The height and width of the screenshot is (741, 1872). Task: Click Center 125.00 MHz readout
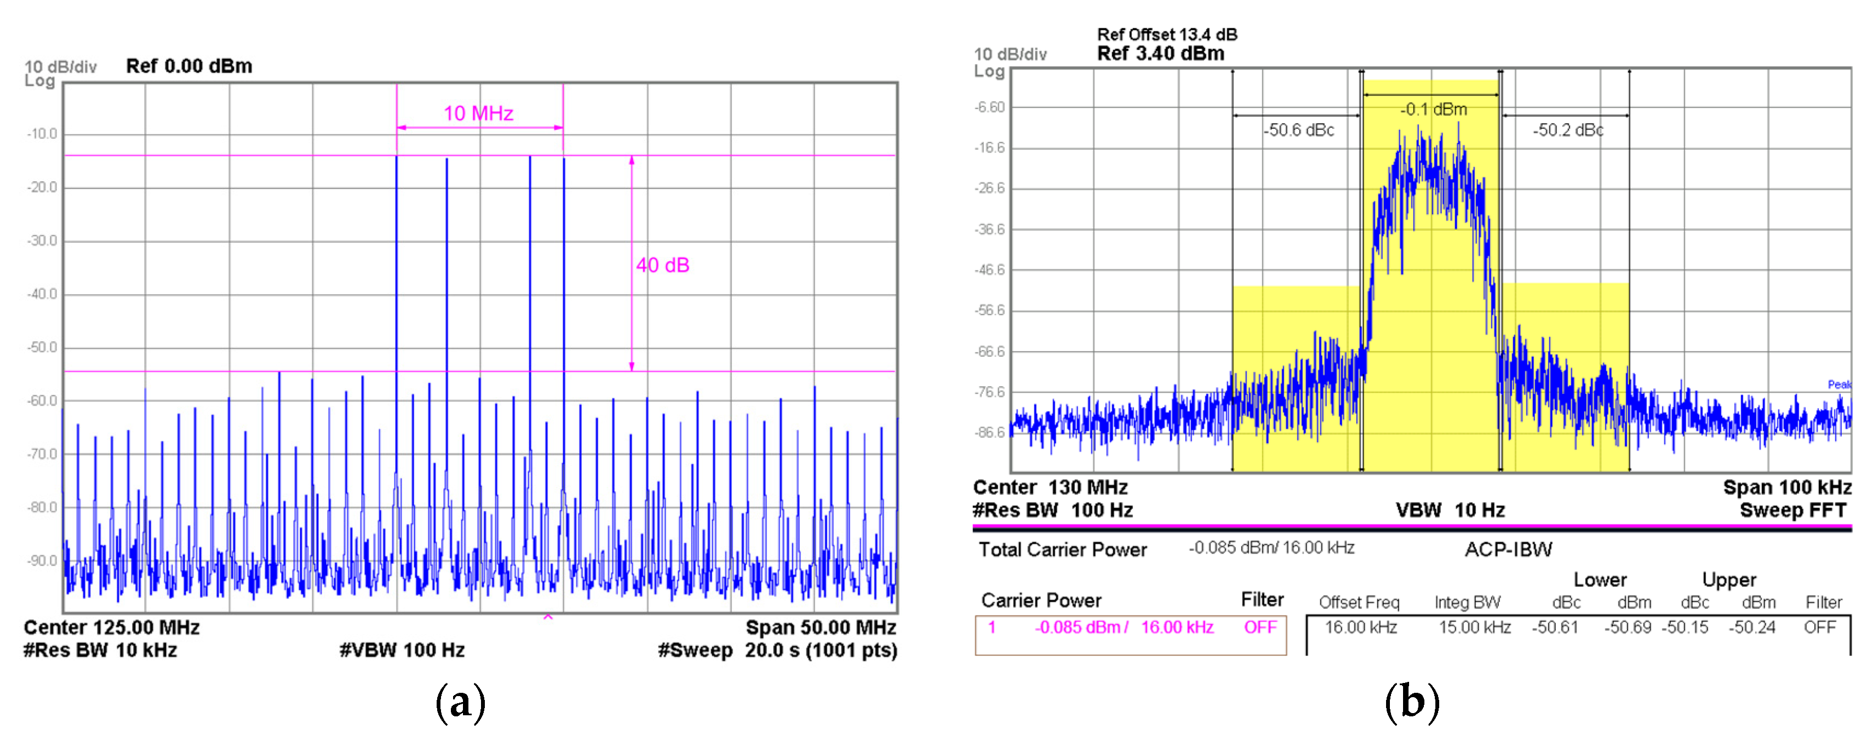click(x=111, y=627)
